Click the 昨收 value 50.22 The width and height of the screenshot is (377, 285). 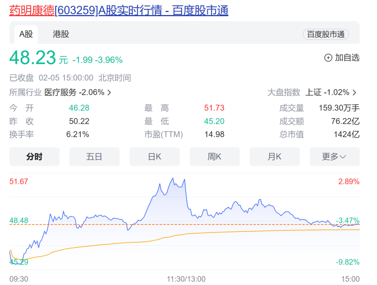click(x=79, y=121)
